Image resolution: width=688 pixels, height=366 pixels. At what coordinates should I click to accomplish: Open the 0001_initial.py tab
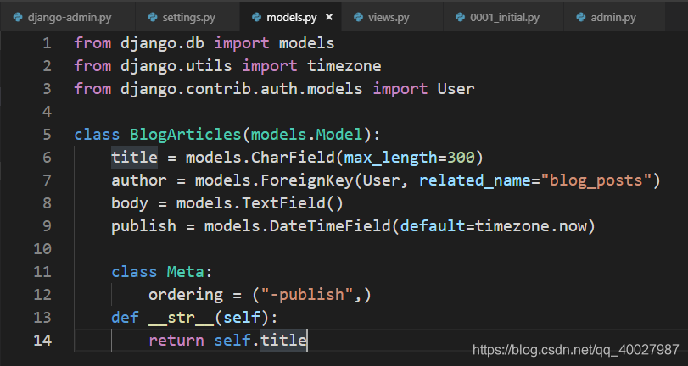pos(503,18)
